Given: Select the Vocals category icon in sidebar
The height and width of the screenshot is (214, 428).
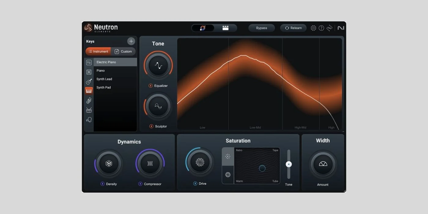Looking at the screenshot, I should tap(88, 120).
